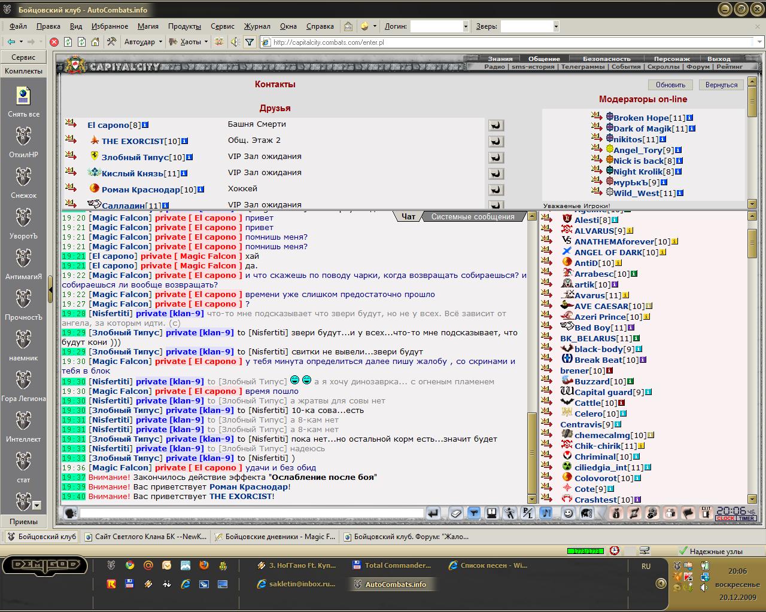
Task: Open the Магия menu
Action: coord(148,26)
